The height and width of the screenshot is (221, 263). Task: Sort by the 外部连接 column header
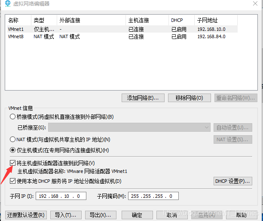[x=91, y=20]
